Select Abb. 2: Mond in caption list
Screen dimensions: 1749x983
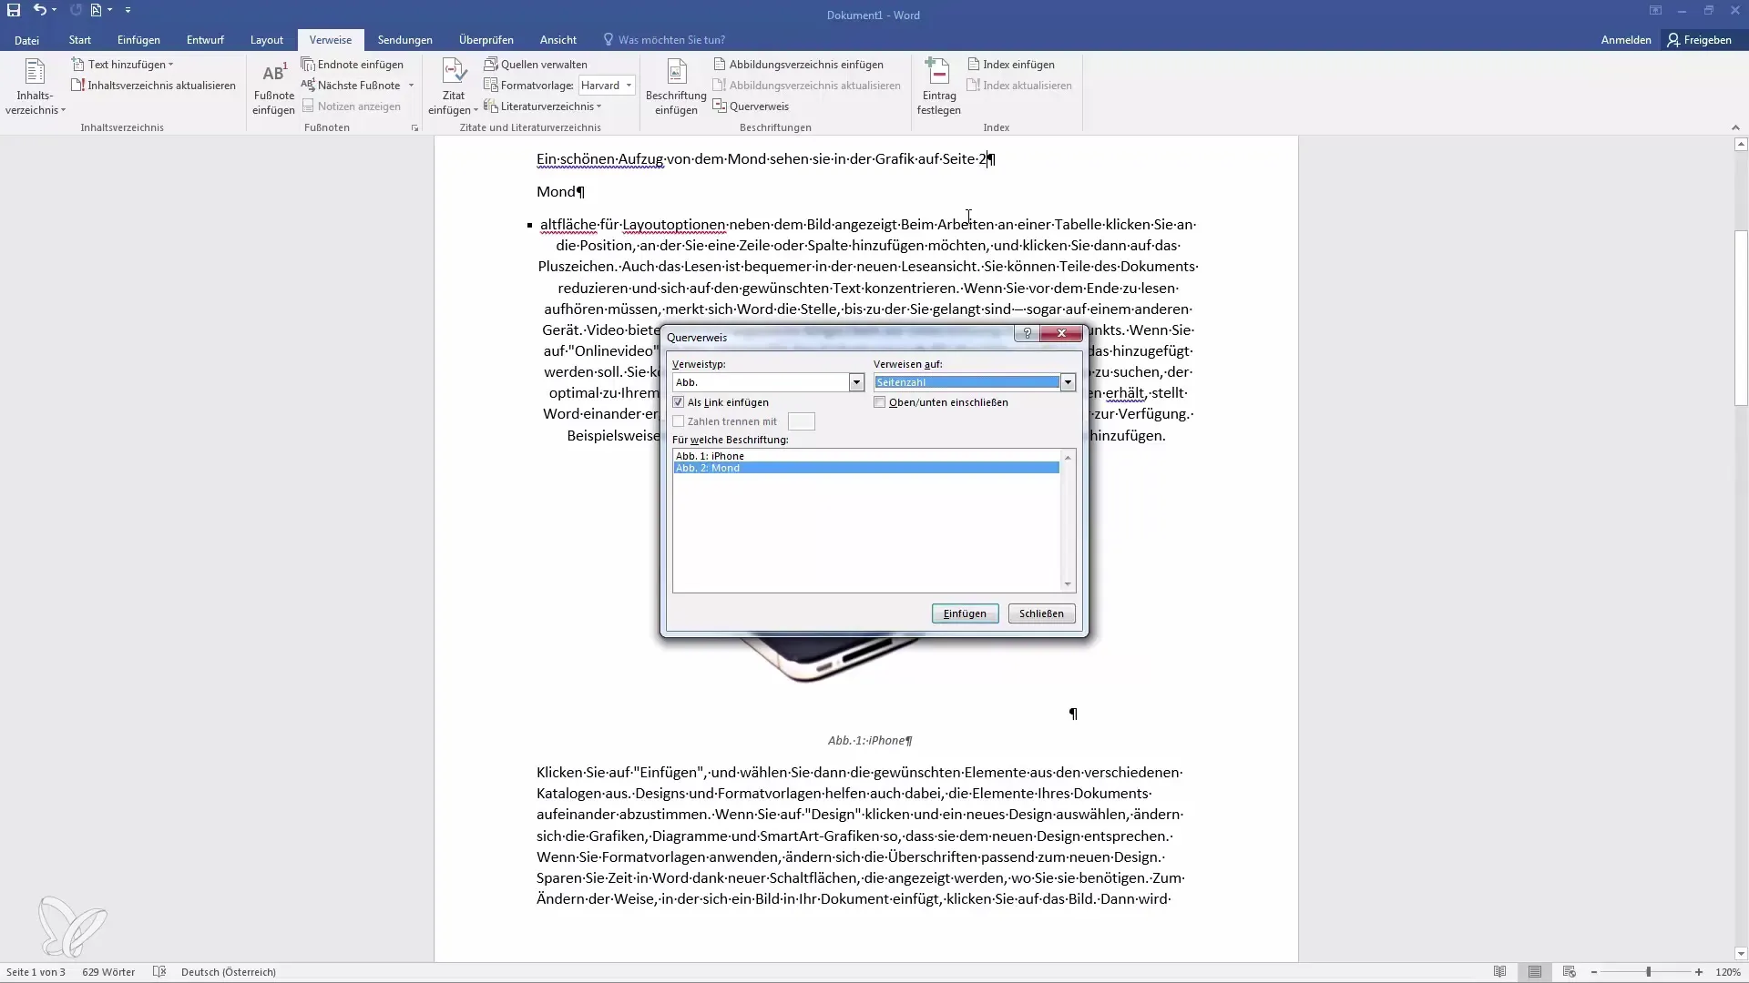[865, 468]
